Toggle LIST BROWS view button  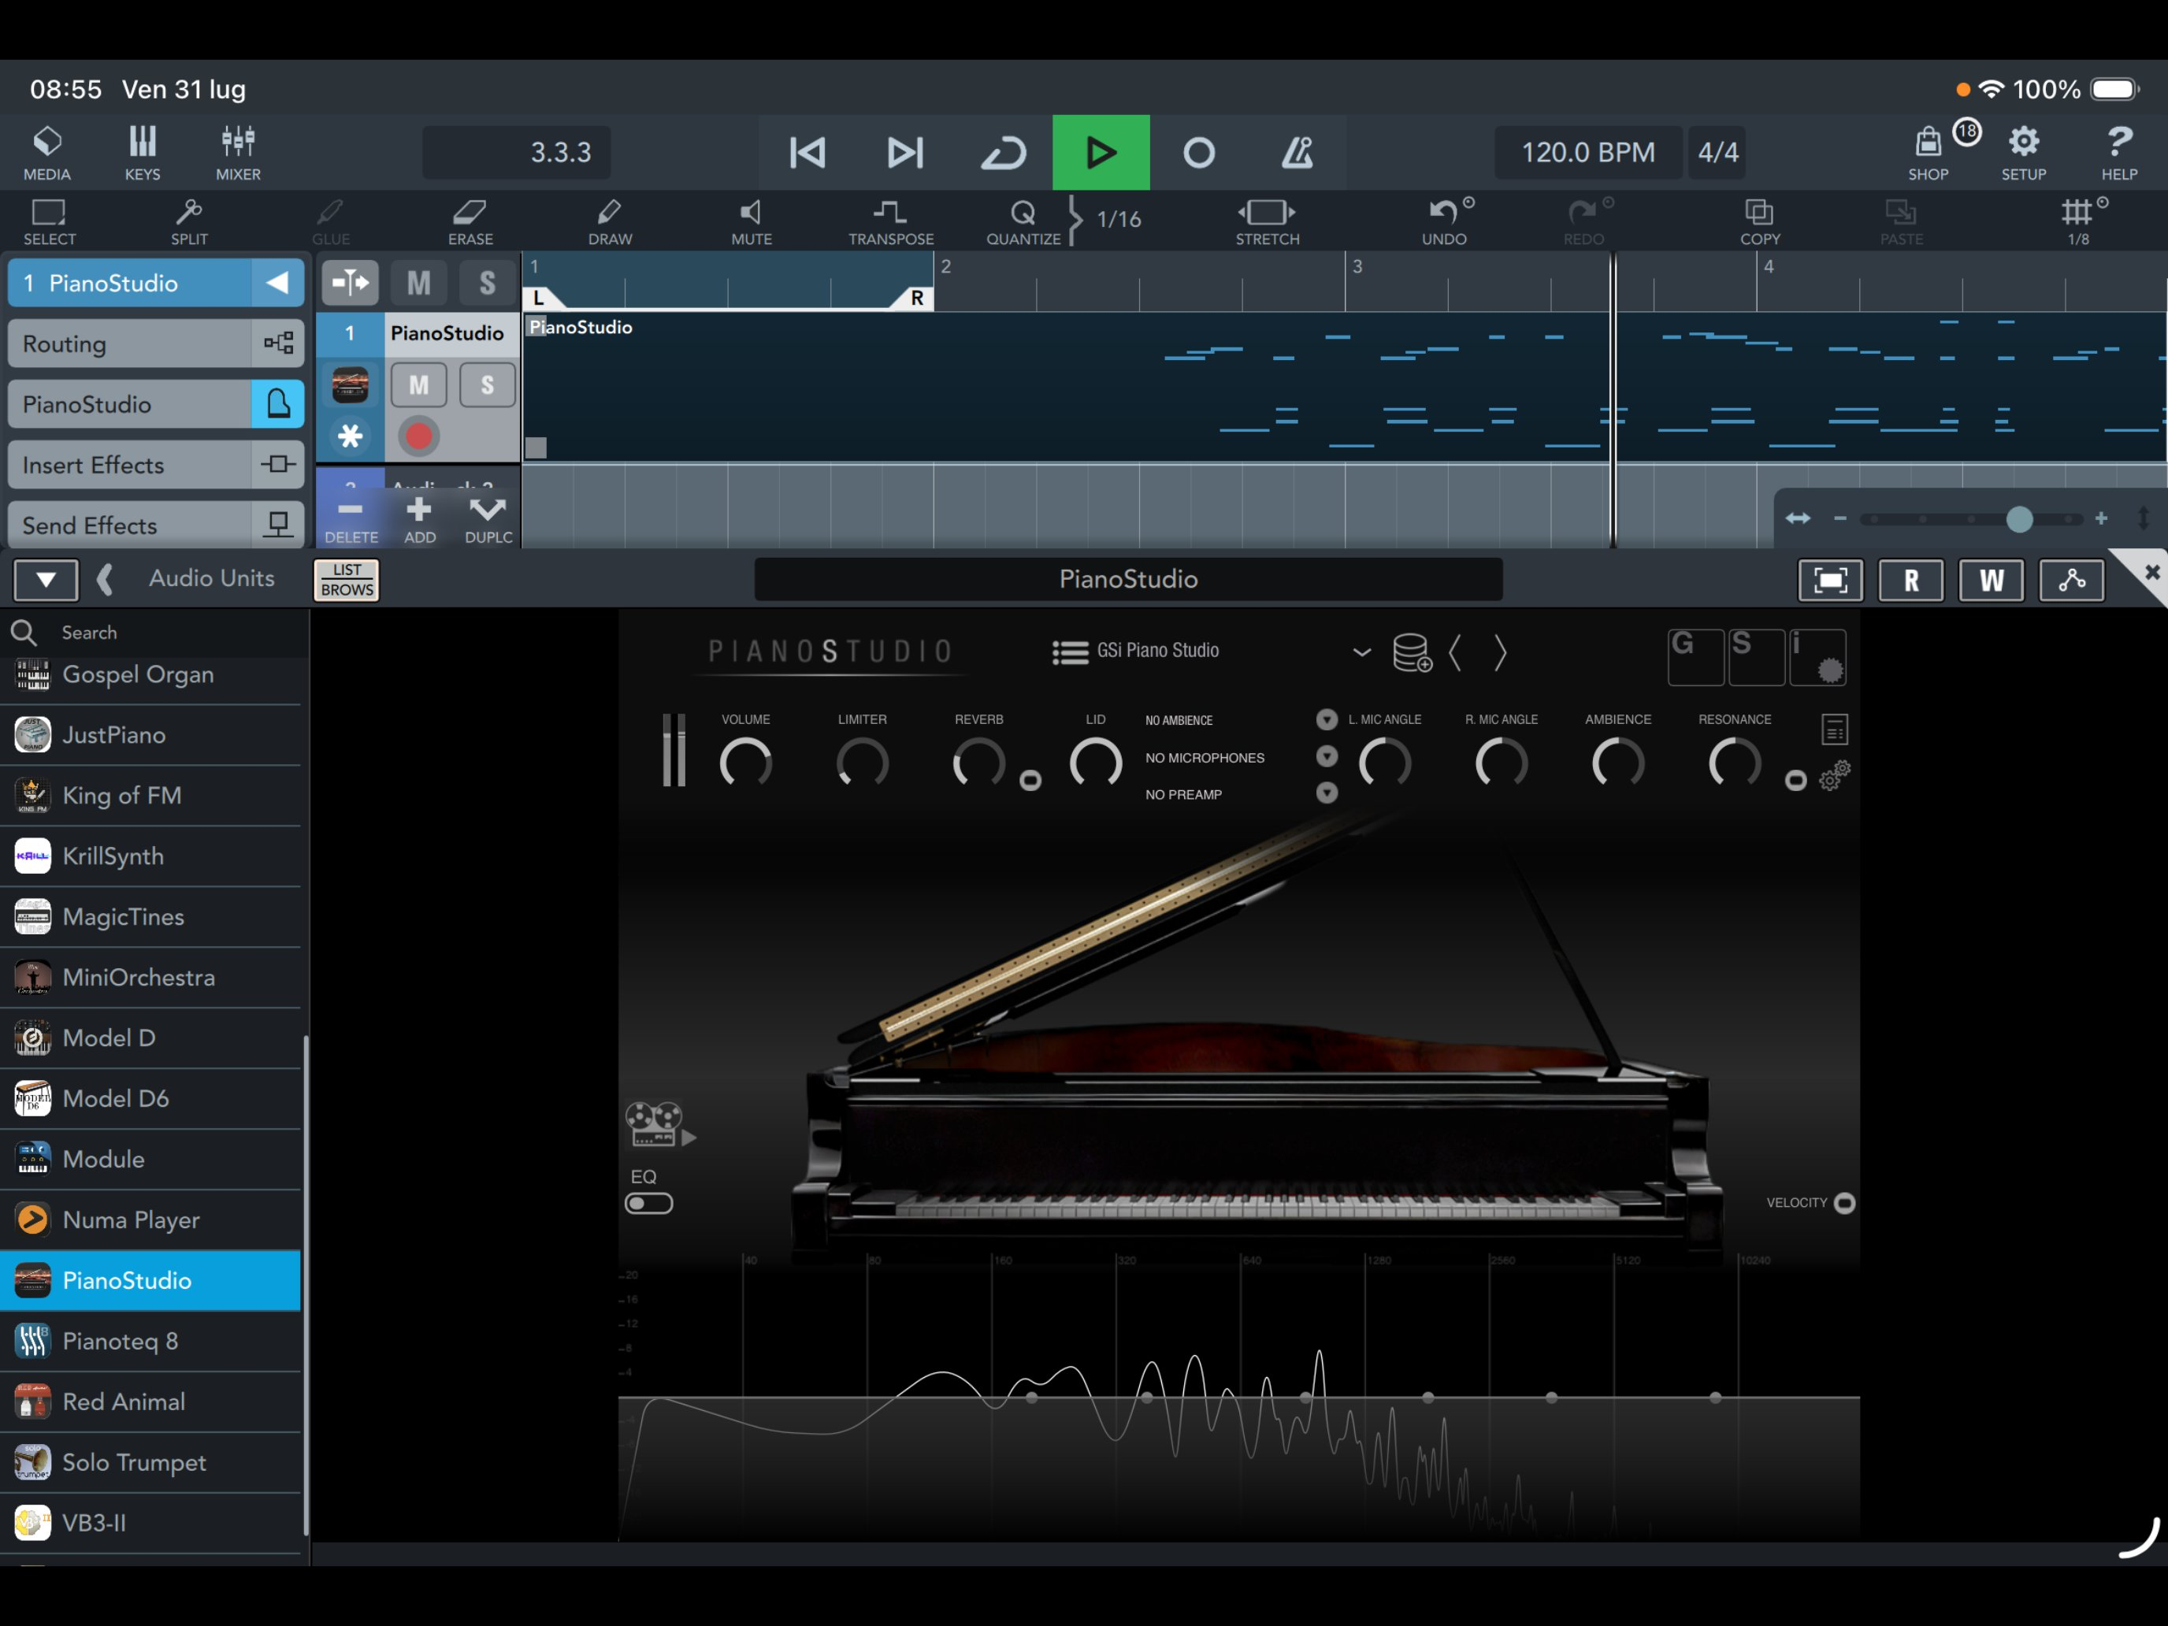(x=347, y=579)
